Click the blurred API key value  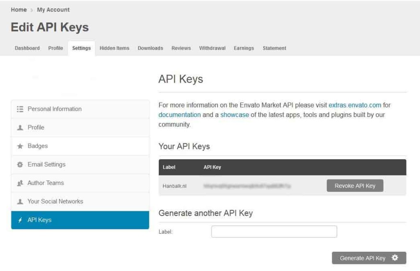[247, 186]
